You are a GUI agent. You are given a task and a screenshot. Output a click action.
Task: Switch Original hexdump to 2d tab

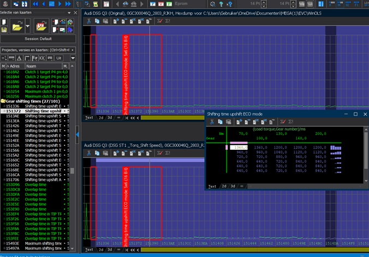point(101,118)
